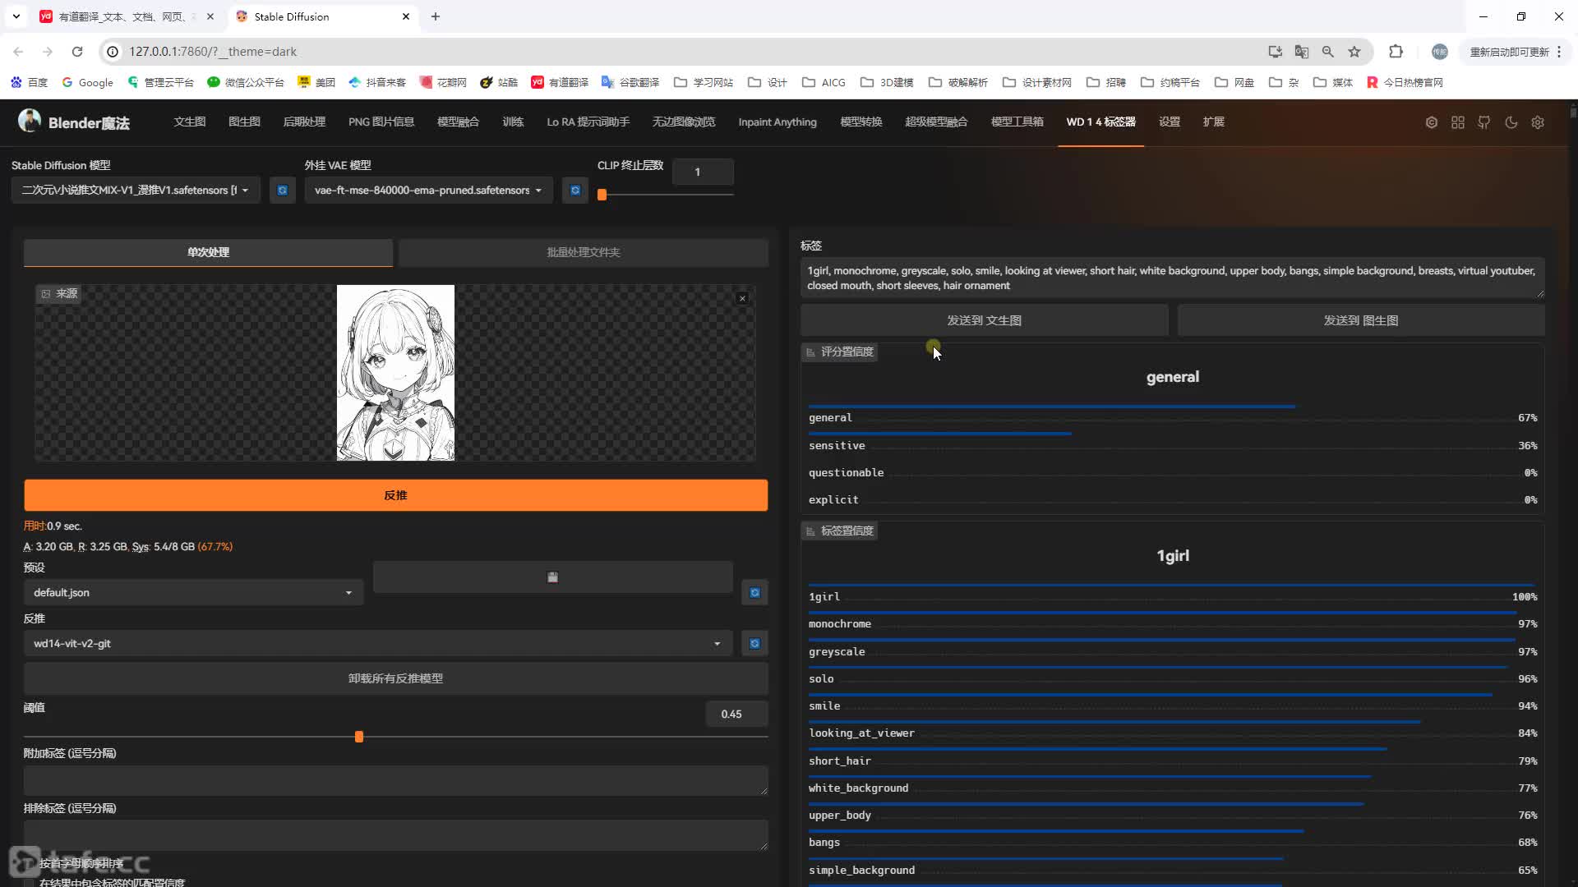This screenshot has width=1578, height=887.
Task: Adjust the 阈值 threshold slider handle
Action: [x=359, y=737]
